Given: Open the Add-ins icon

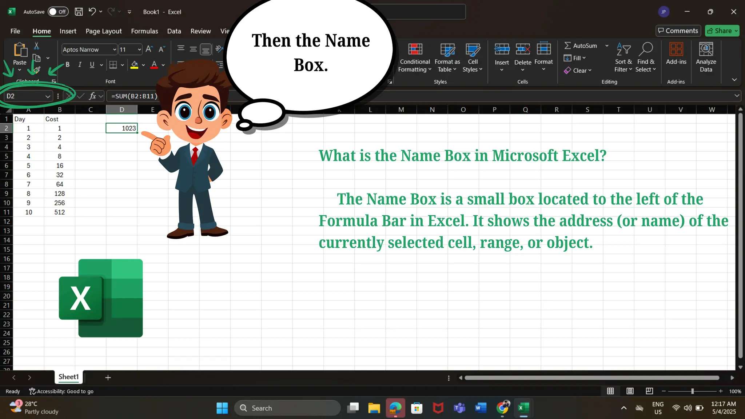Looking at the screenshot, I should click(676, 49).
